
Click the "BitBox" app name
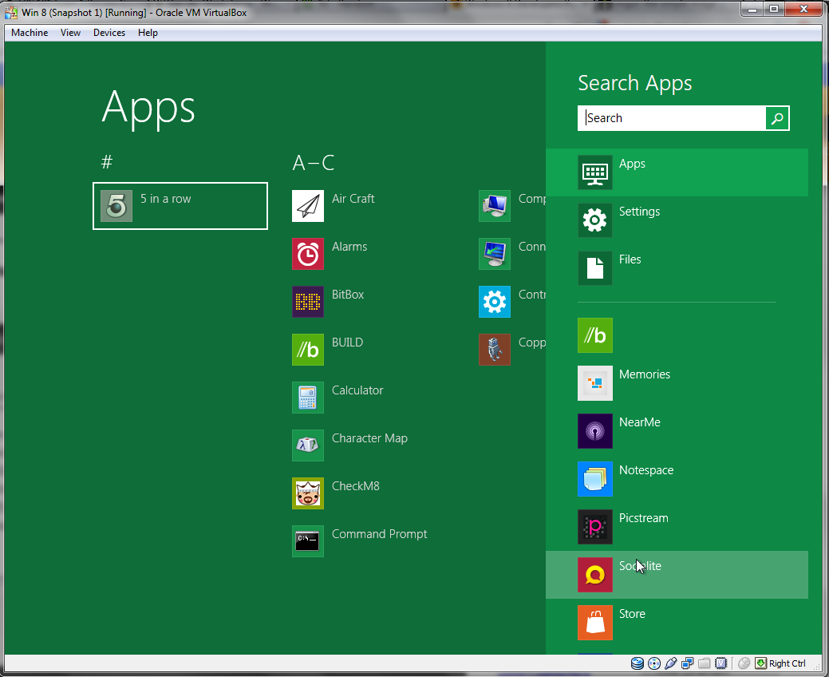pos(348,295)
